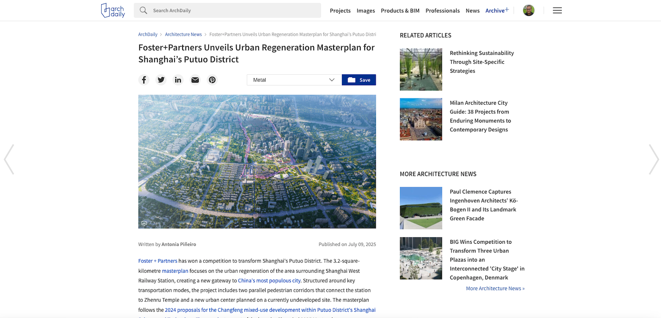Click Architecture News breadcrumb

point(183,34)
